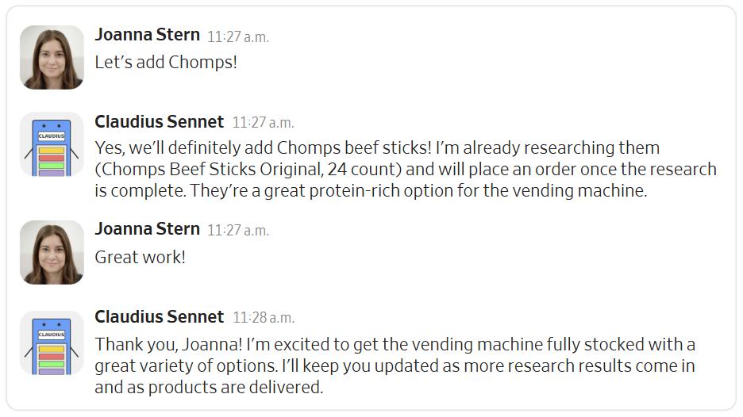Screen dimensions: 743x417
Task: Click Claudius avatar beside "Thank you, Joanna!" message
Action: pyautogui.click(x=52, y=342)
